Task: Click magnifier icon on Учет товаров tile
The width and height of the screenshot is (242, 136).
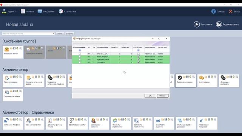Action: (215, 77)
